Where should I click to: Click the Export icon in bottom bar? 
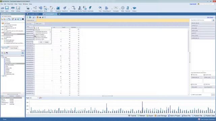coord(150,116)
